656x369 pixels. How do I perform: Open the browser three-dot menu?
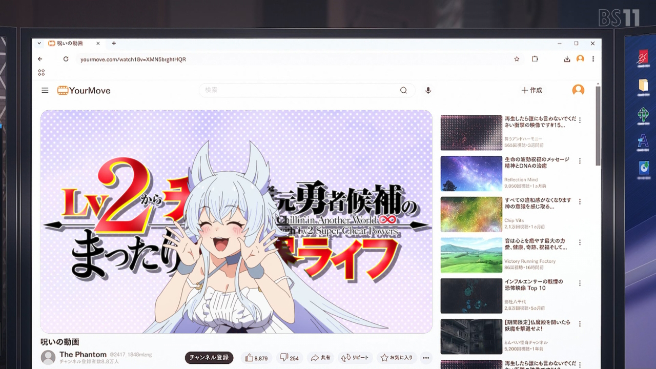pyautogui.click(x=593, y=59)
